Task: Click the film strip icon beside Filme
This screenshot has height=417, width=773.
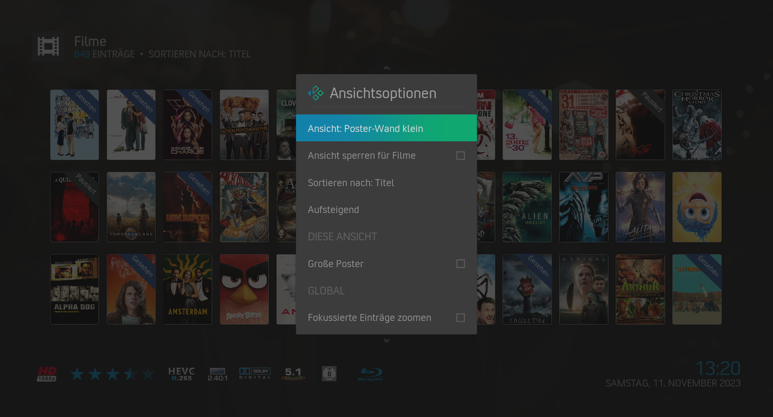Action: coord(48,46)
